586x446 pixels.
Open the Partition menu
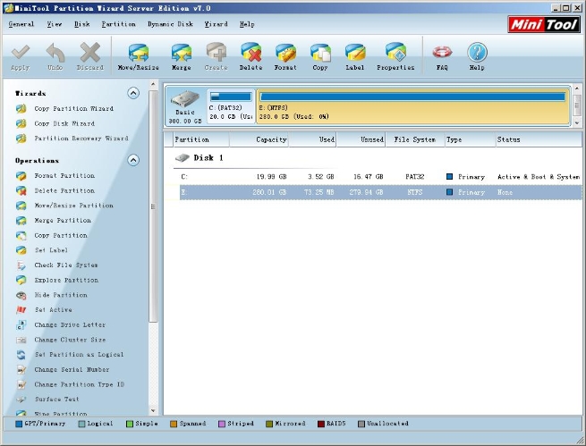[x=118, y=24]
